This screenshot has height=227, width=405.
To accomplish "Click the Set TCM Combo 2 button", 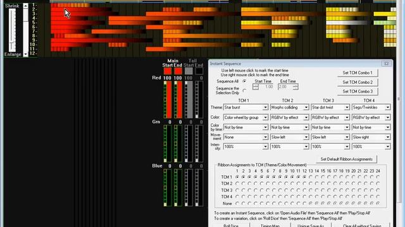I will coord(358,83).
